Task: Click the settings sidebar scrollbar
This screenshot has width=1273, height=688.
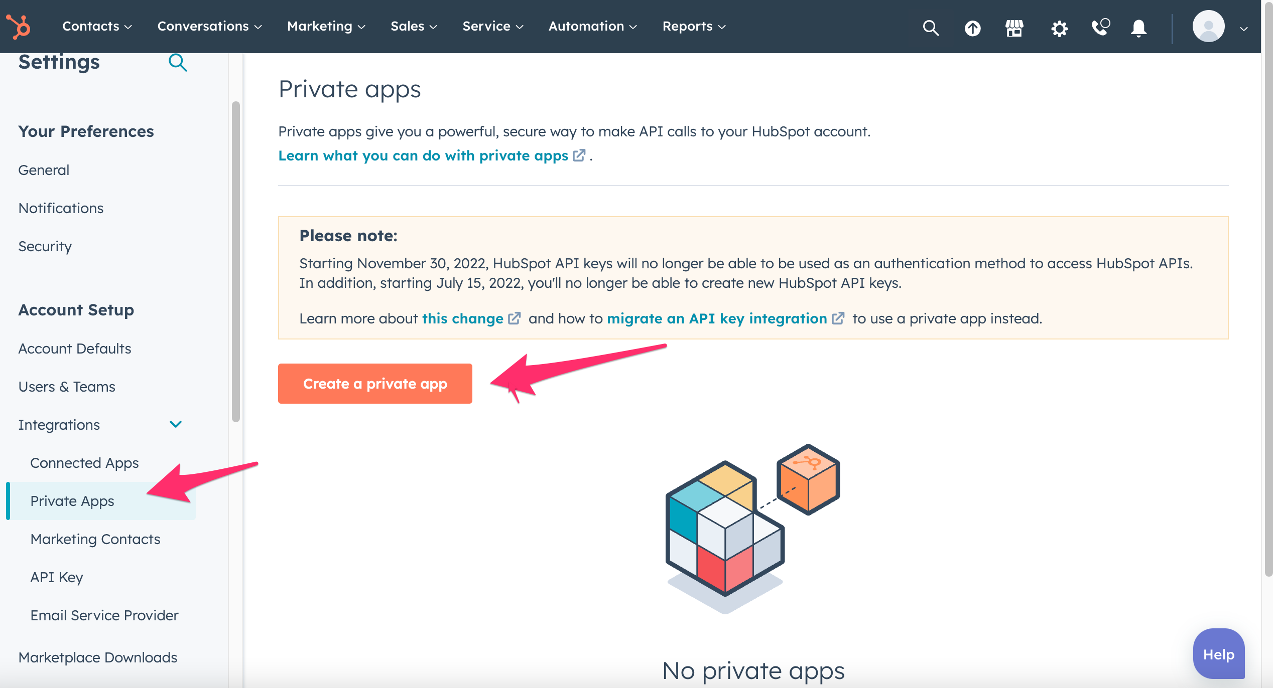Action: pos(235,261)
